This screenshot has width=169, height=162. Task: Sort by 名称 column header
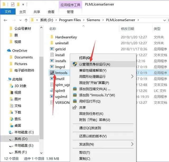(x=53, y=29)
